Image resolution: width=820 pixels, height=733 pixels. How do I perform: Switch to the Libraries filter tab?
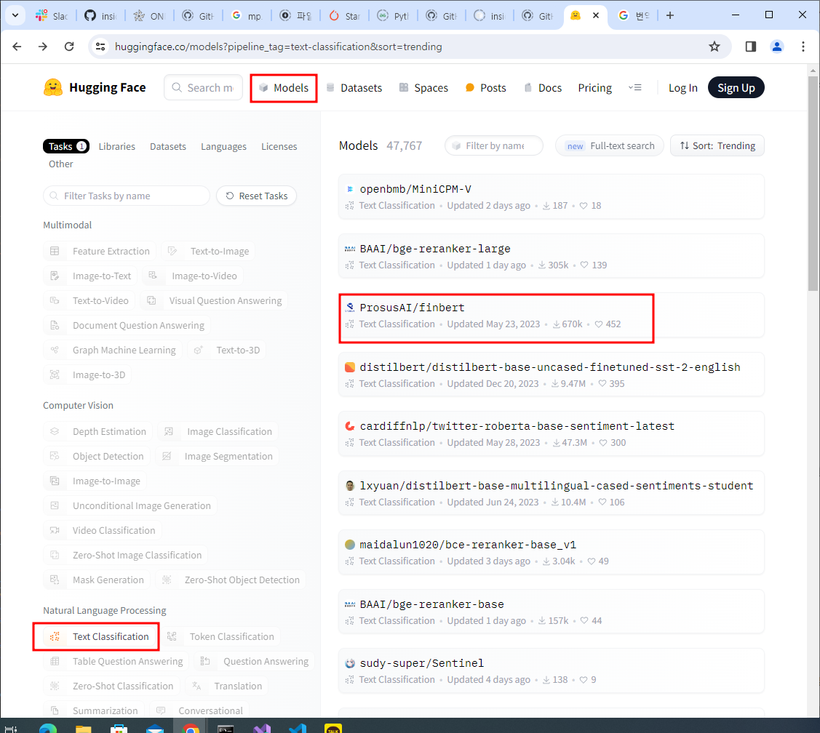point(116,146)
